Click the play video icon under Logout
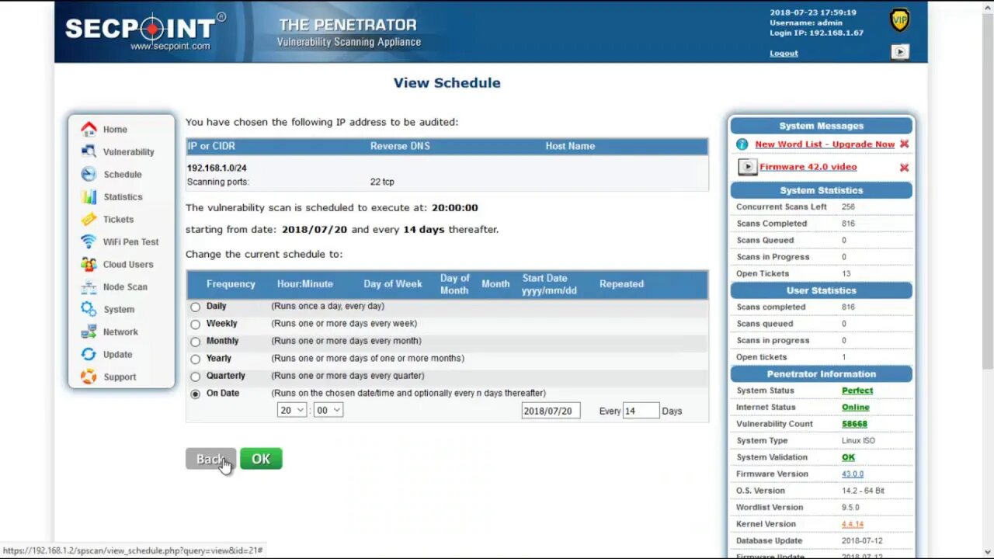This screenshot has height=559, width=994. point(899,52)
